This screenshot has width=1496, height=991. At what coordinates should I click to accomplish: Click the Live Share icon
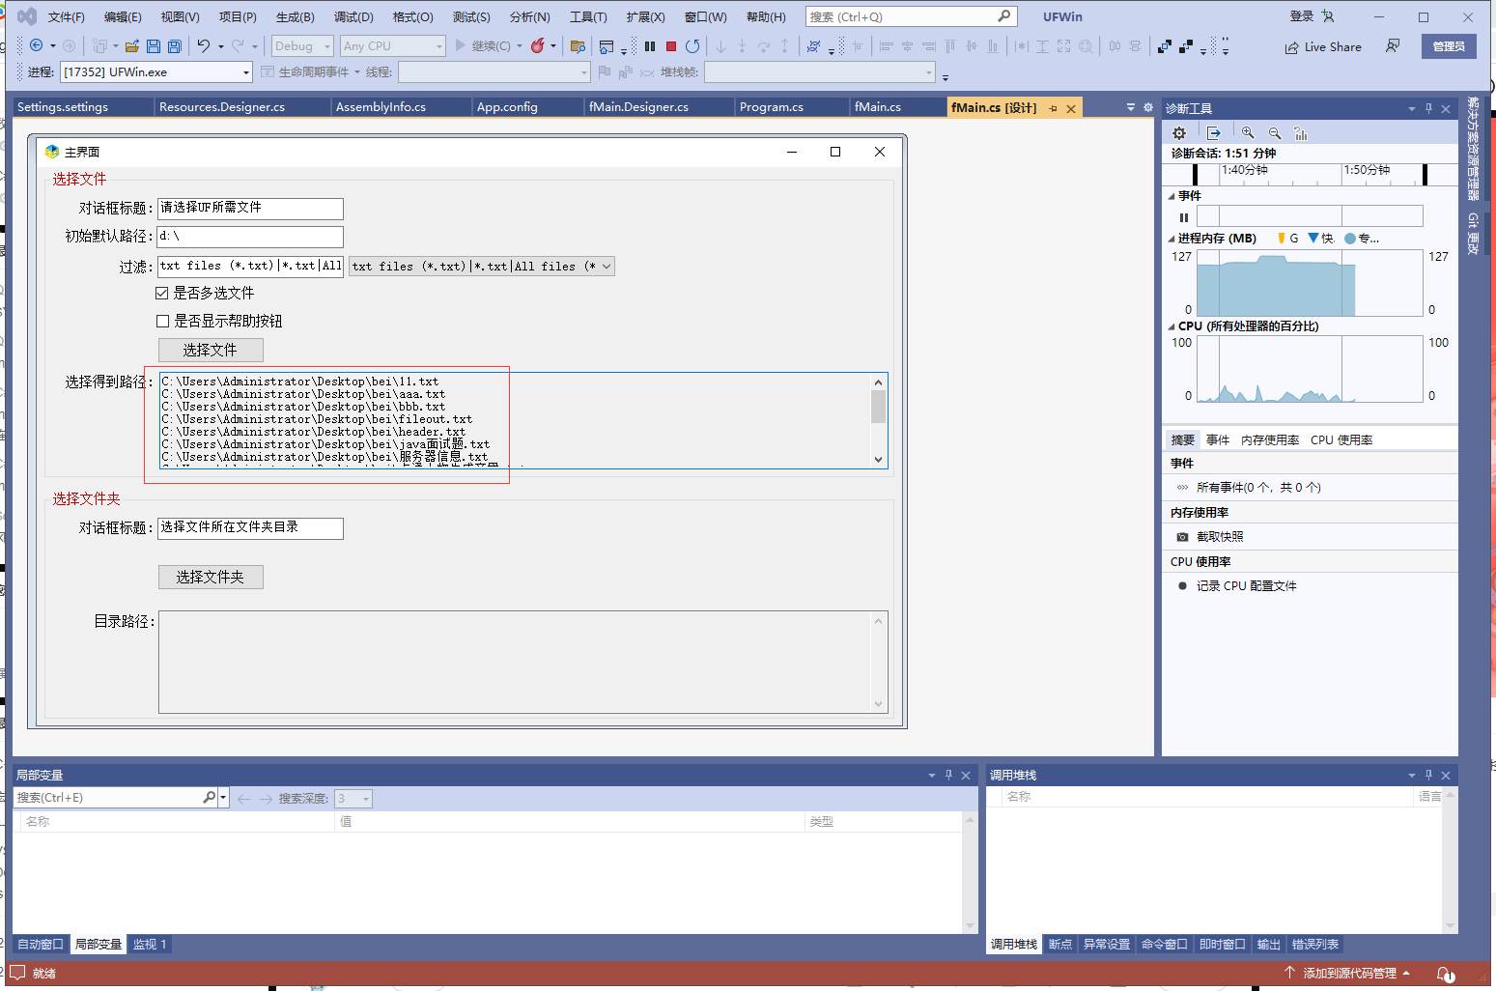1291,47
